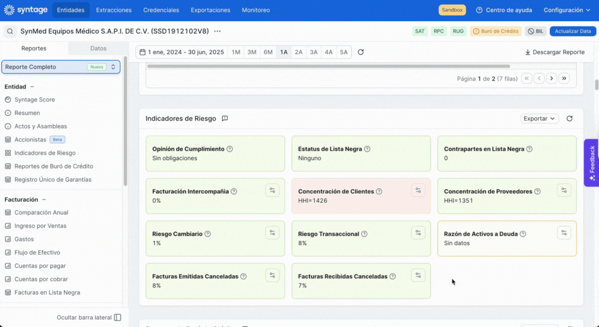Open settings for Facturación Intercompañía card

pyautogui.click(x=272, y=190)
